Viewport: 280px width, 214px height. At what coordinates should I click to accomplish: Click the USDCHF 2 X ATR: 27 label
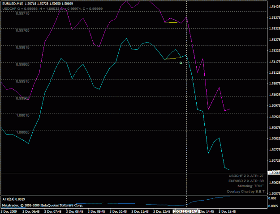click(246, 176)
